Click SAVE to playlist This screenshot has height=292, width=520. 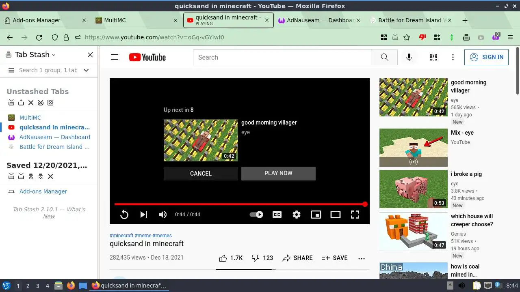(x=334, y=258)
